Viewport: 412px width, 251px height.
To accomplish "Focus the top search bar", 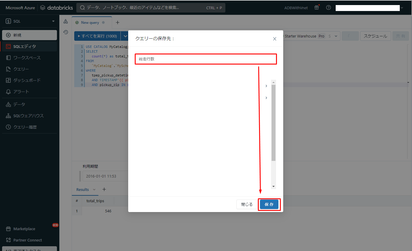I will click(x=151, y=8).
